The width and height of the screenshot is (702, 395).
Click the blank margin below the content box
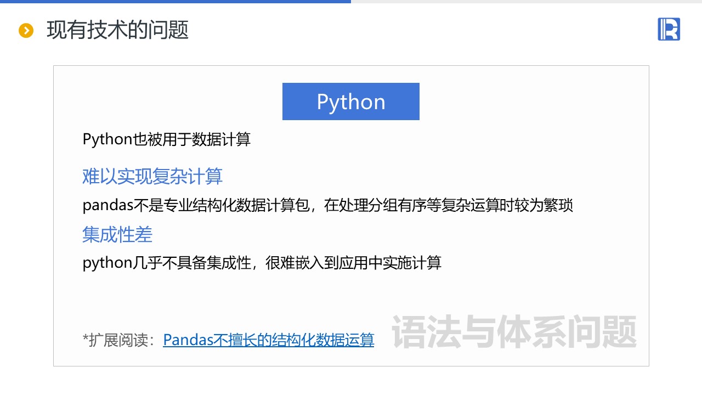point(351,381)
